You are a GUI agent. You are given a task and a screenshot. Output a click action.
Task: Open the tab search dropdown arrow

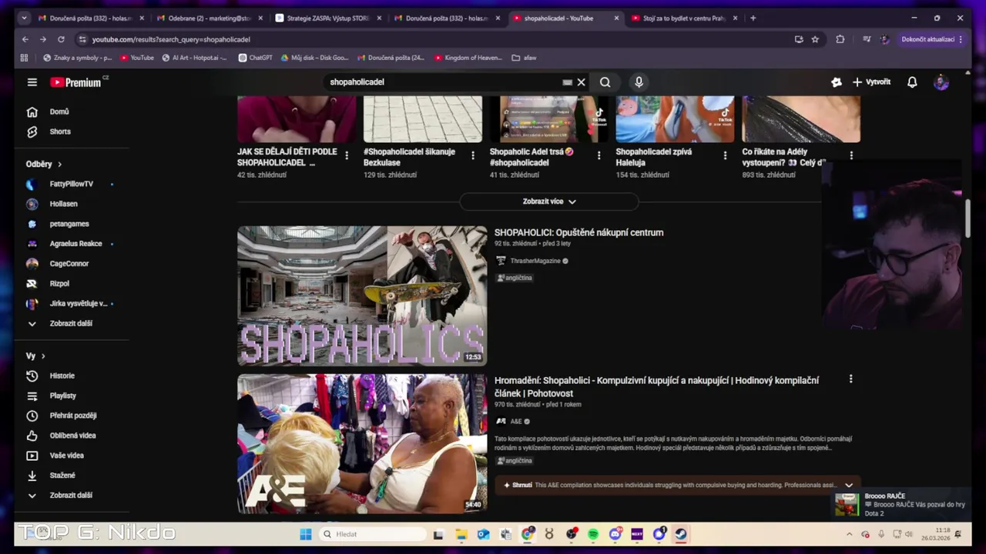coord(24,18)
